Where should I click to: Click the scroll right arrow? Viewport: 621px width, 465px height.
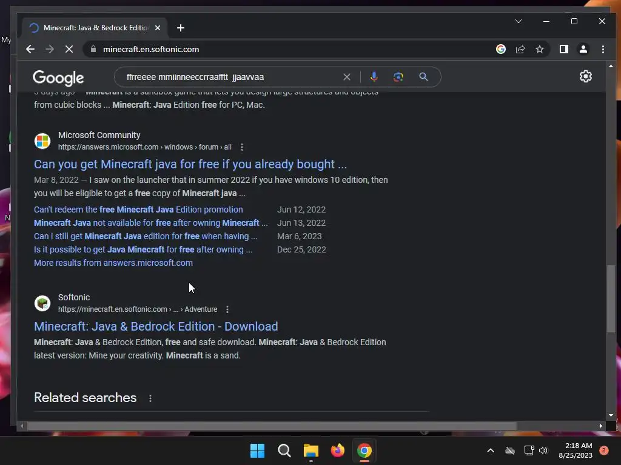pyautogui.click(x=601, y=426)
